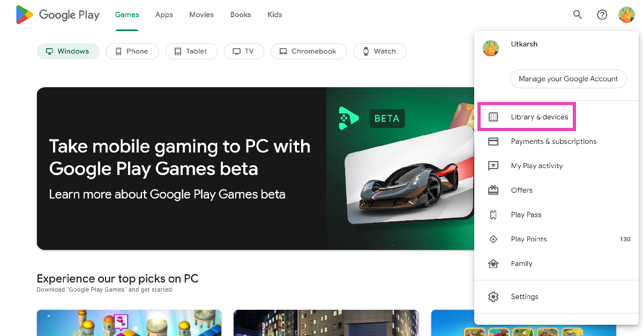Click the Take mobile gaming to PC headline
The width and height of the screenshot is (643, 336).
pos(180,157)
